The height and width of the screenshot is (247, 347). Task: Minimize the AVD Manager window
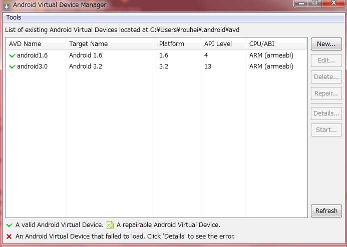point(301,3)
